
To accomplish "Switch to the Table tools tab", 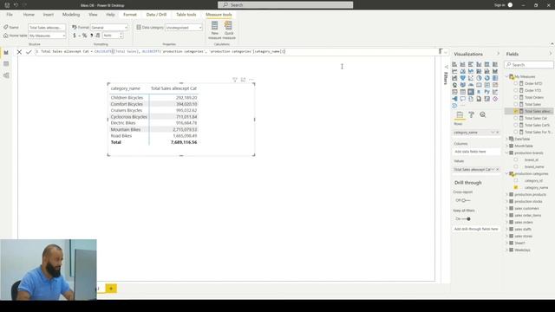I will 186,15.
